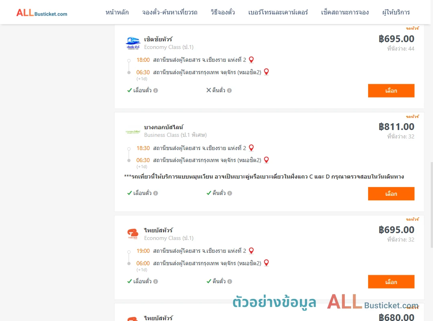433x321 pixels.
Task: Open เบอร์โทรและเคาน์เตอร์ menu item
Action: pos(278,12)
